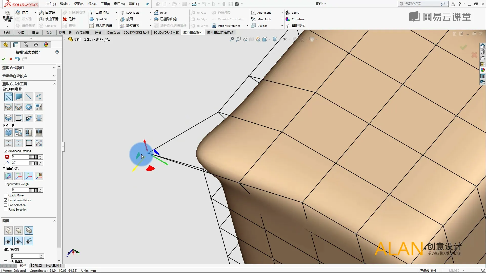The width and height of the screenshot is (486, 273).
Task: Open the appearance color wheel panel tab
Action: pyautogui.click(x=46, y=45)
